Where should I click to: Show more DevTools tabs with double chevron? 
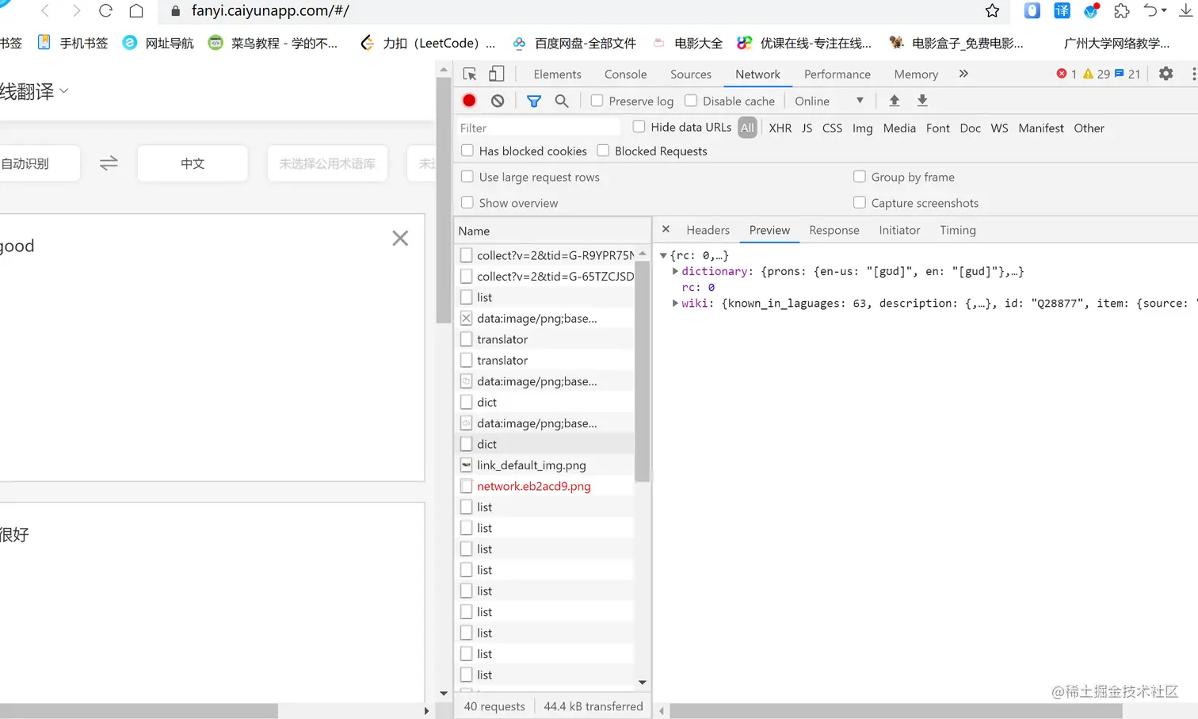coord(963,74)
